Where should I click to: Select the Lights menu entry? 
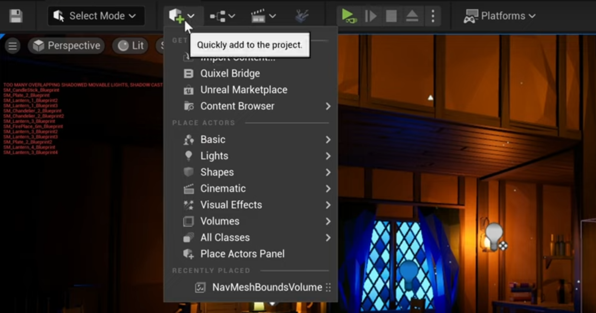[x=251, y=156]
